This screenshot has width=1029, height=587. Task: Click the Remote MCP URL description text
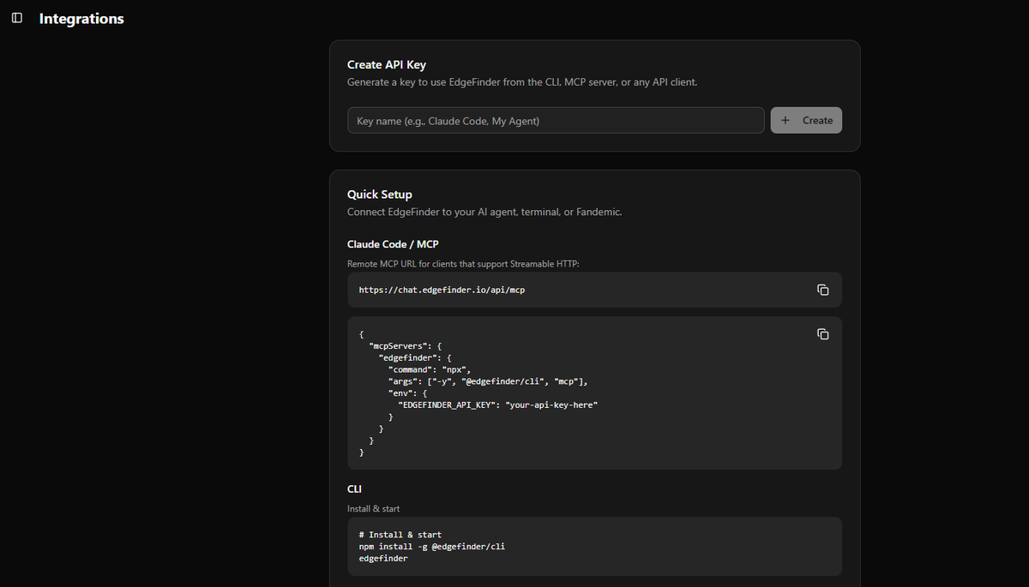[463, 264]
